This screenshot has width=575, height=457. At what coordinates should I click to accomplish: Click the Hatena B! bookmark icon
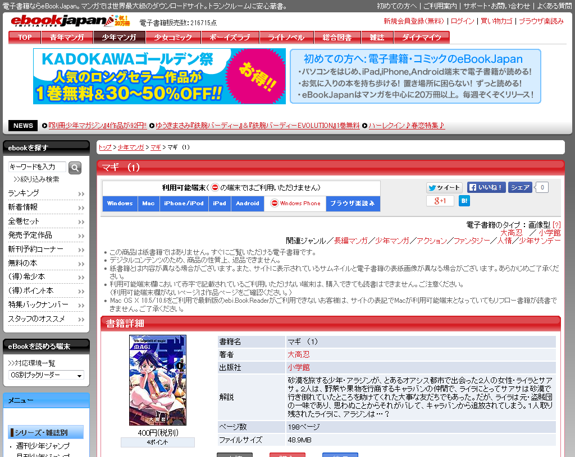coord(464,201)
